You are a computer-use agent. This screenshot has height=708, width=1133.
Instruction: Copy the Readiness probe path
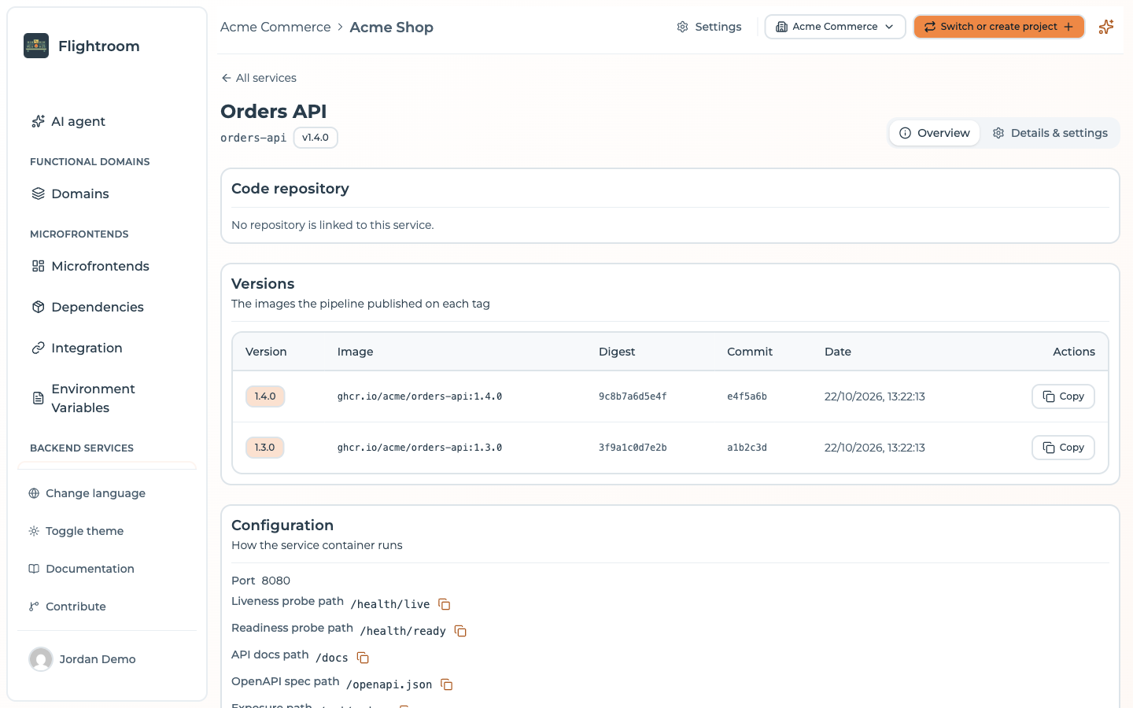click(x=460, y=631)
